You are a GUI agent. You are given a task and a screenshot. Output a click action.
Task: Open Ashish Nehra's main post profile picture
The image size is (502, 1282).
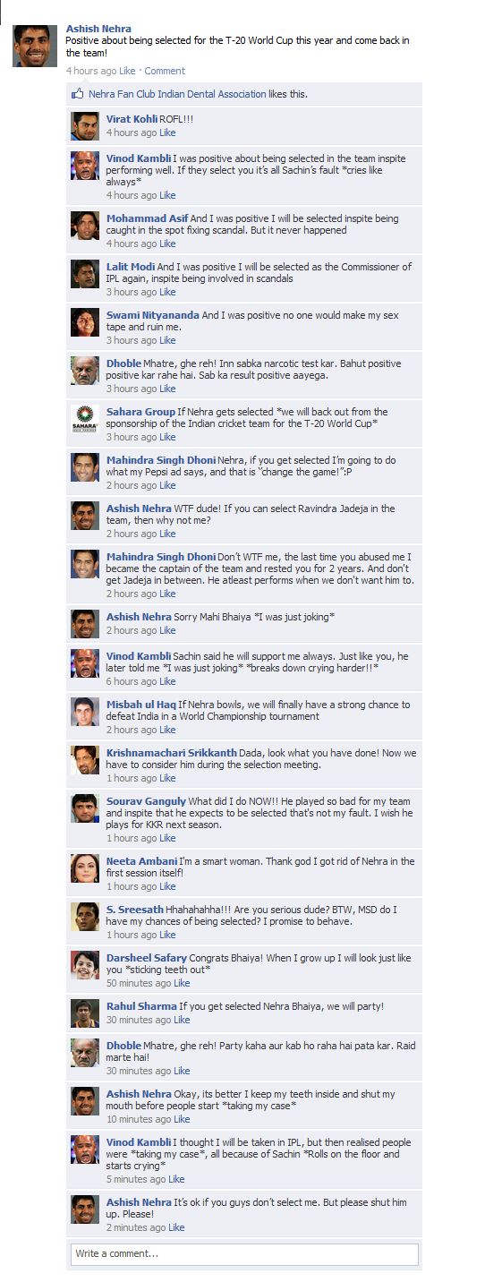[x=35, y=46]
